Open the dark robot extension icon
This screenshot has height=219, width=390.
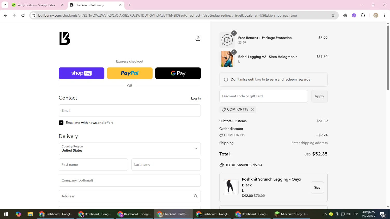tap(345, 15)
